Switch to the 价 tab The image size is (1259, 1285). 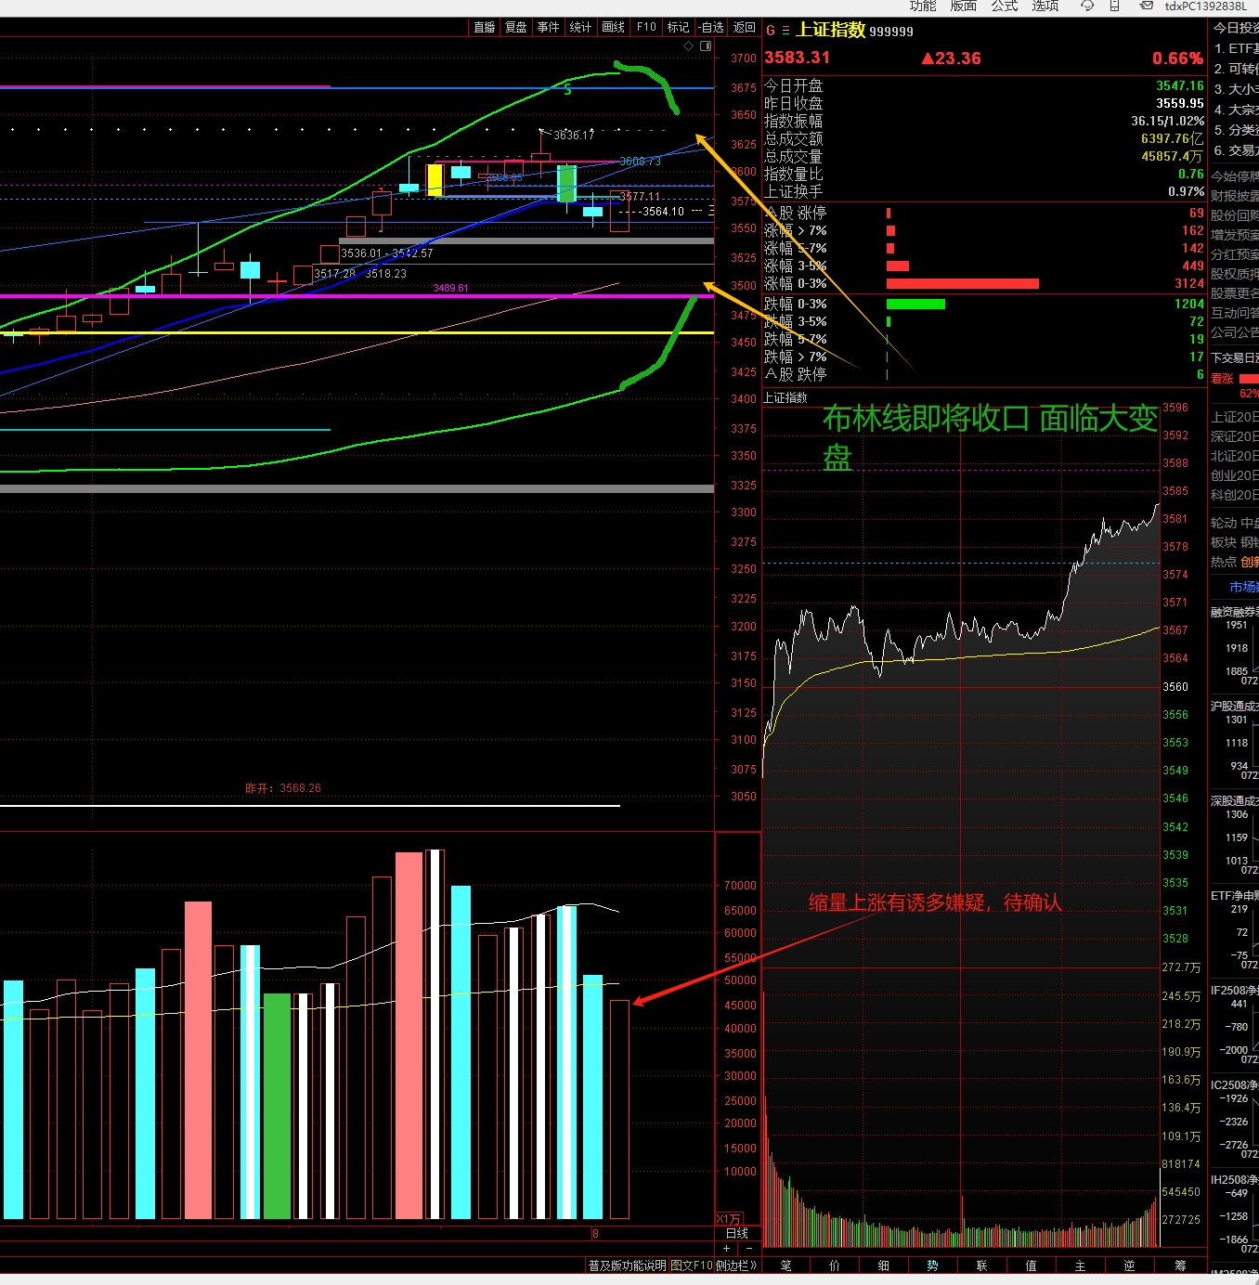(x=835, y=1266)
